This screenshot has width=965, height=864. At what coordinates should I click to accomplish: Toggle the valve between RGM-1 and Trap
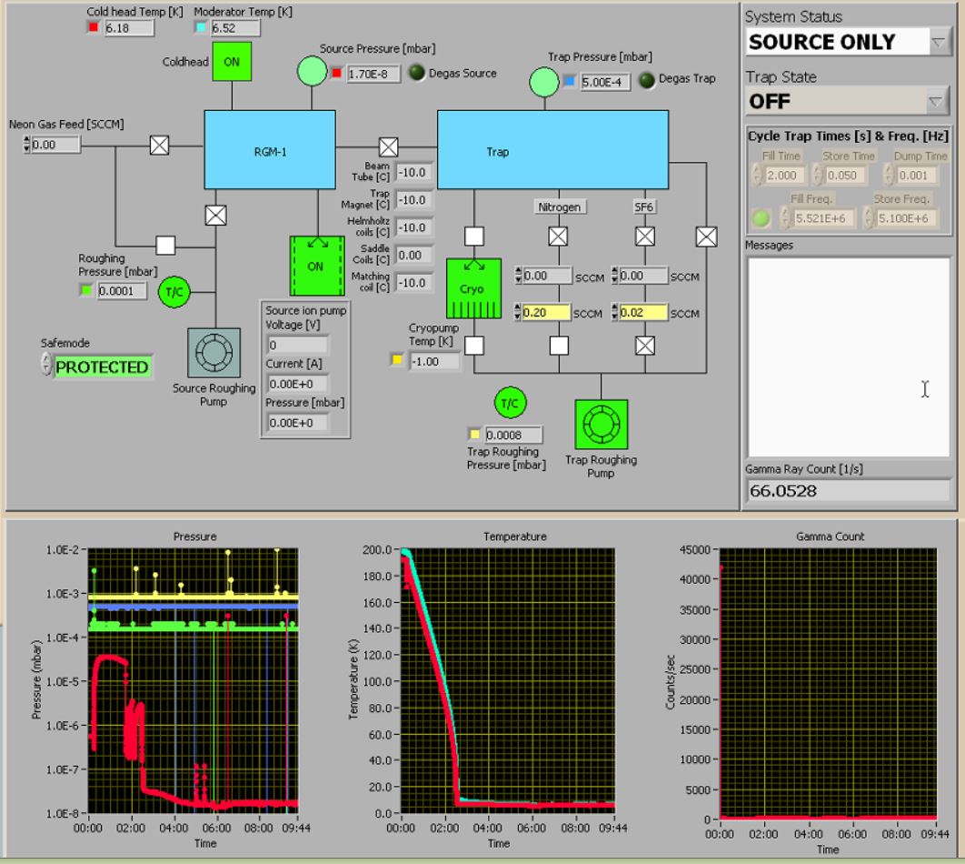point(388,146)
